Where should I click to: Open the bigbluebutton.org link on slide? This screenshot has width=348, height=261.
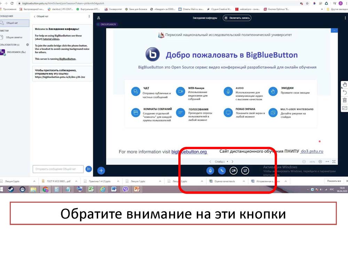click(x=189, y=152)
